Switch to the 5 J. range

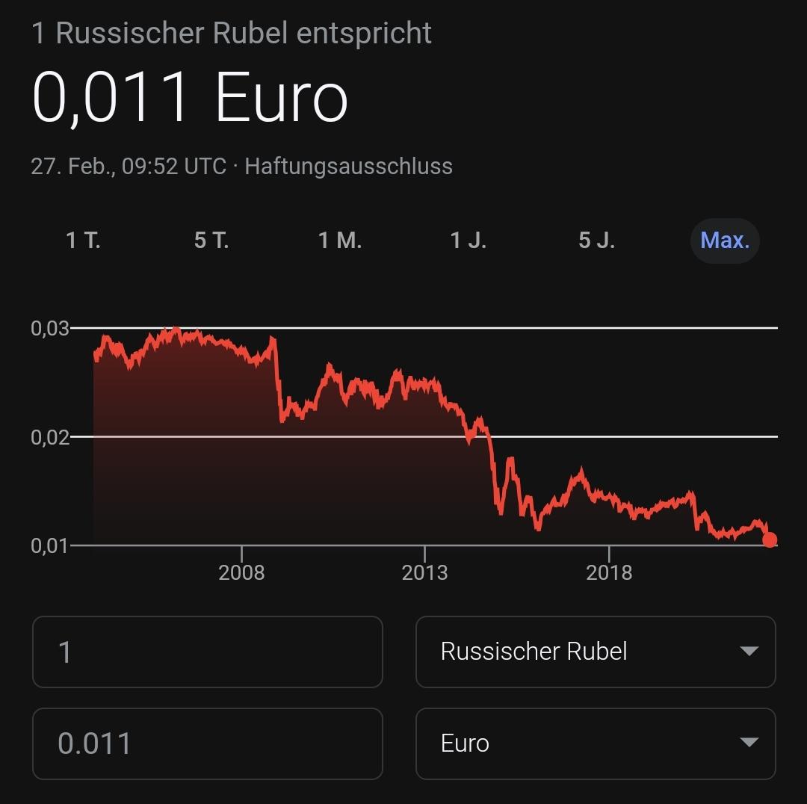[596, 241]
